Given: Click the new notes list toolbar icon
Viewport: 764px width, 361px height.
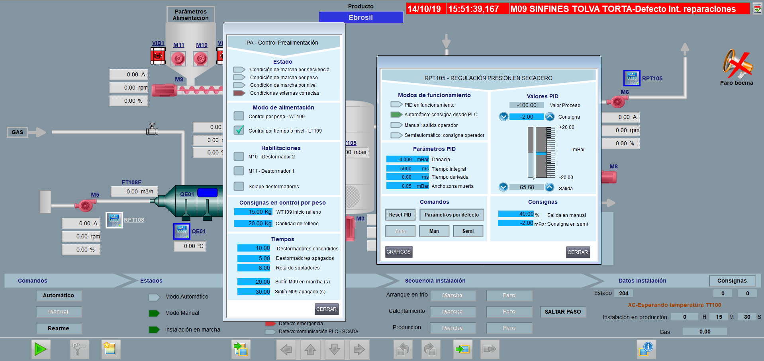Looking at the screenshot, I should (x=111, y=349).
